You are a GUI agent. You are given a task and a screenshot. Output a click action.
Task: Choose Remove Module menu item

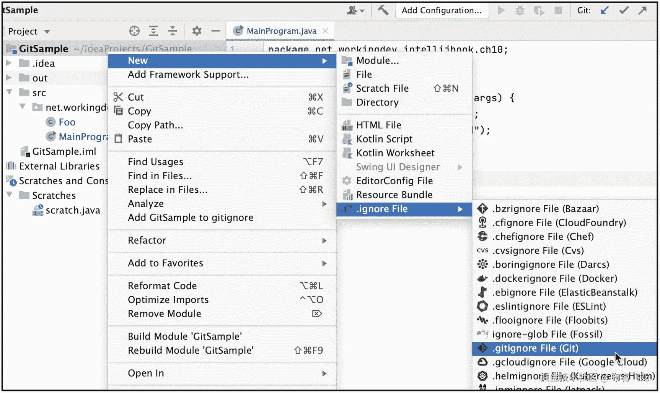pos(222,313)
